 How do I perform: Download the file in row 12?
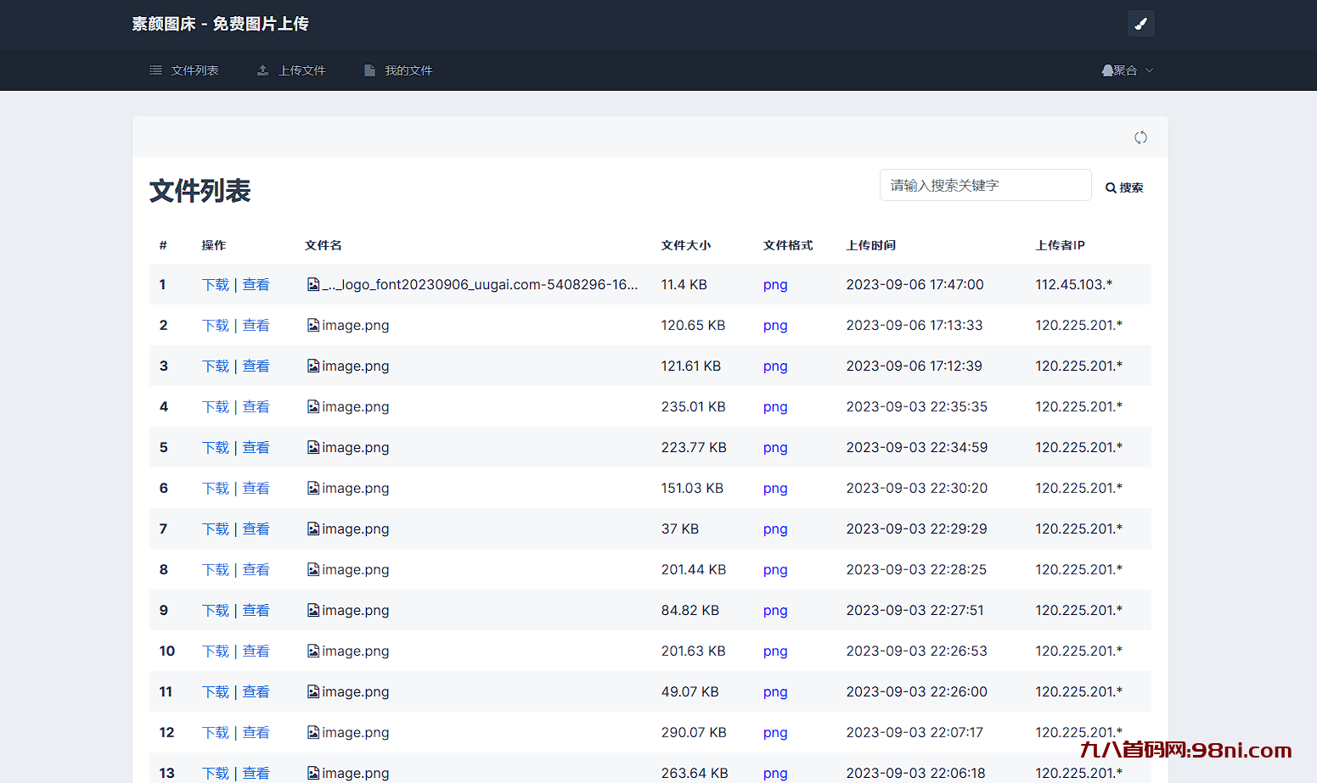[216, 733]
